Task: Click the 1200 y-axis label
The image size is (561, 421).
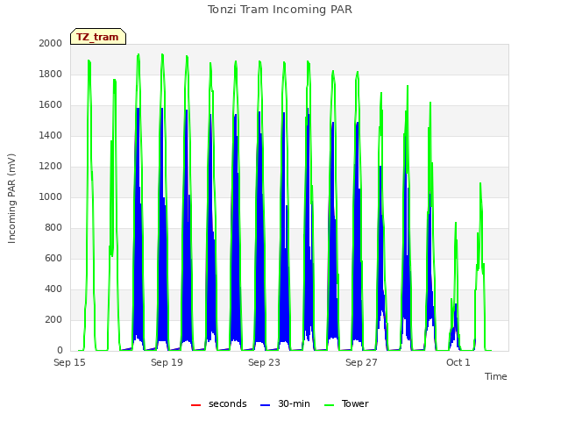Action: [51, 166]
